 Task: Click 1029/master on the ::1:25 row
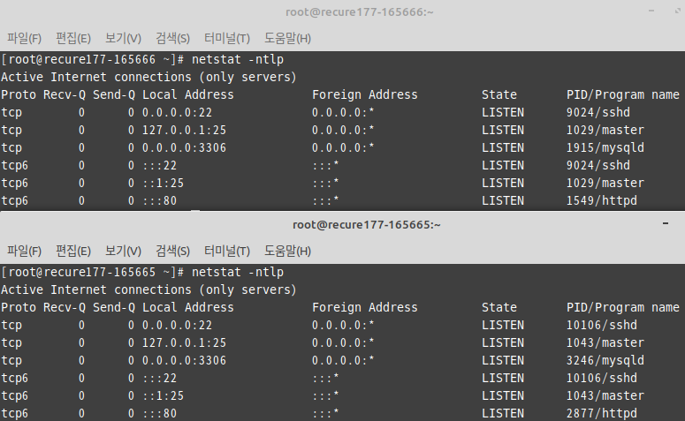pyautogui.click(x=605, y=184)
